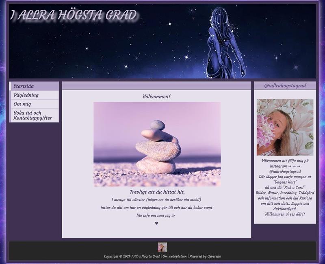
Task: Click the heart symbol below welcome text
Action: (x=156, y=223)
